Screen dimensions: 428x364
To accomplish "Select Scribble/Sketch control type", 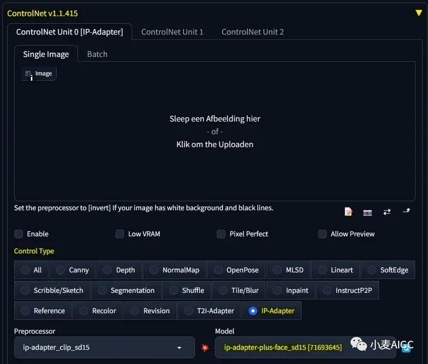I will point(52,290).
